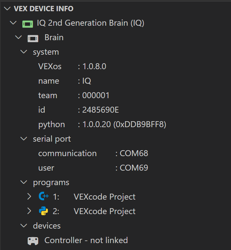Expand slot 1 VEXcode Project chevron
Screen dimensions: 231x250
click(29, 197)
